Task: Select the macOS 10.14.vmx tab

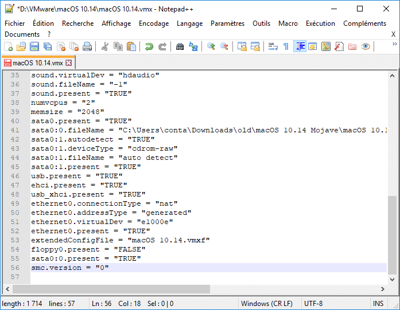Action: (37, 63)
